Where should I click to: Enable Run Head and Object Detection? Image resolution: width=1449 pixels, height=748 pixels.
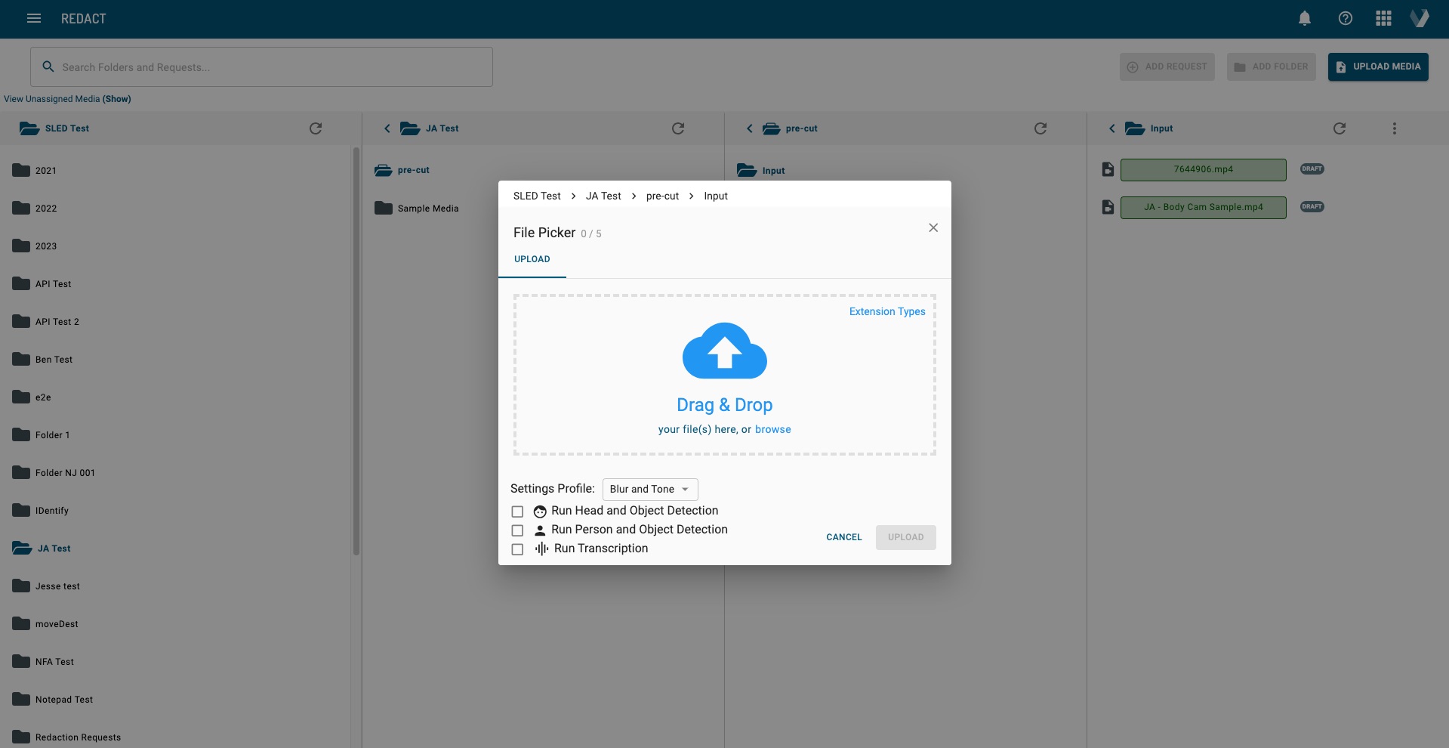pos(517,512)
